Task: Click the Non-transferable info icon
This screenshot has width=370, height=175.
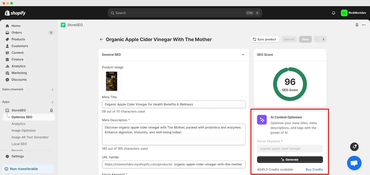Action: point(6,169)
